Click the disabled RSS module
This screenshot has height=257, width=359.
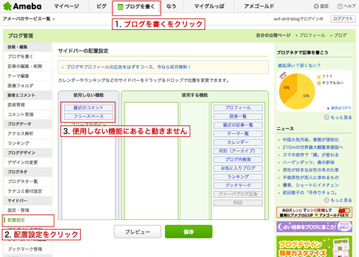tap(238, 203)
